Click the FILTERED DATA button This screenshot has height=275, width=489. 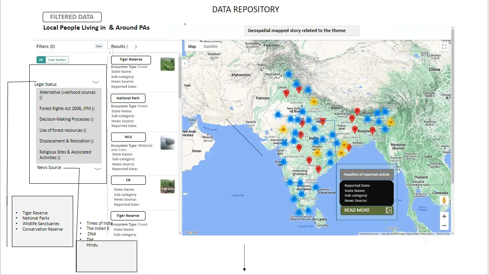pyautogui.click(x=72, y=17)
